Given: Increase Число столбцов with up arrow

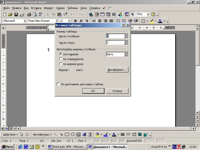Looking at the screenshot, I should tap(126, 35).
